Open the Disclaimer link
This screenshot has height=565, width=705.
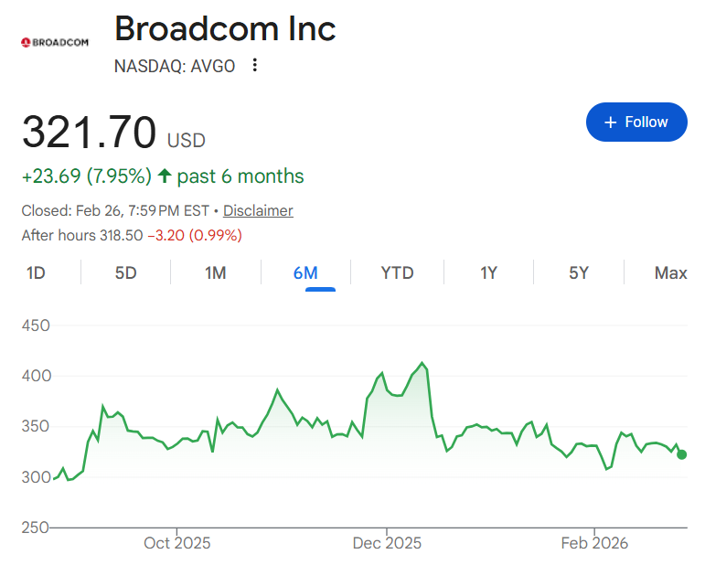coord(258,210)
